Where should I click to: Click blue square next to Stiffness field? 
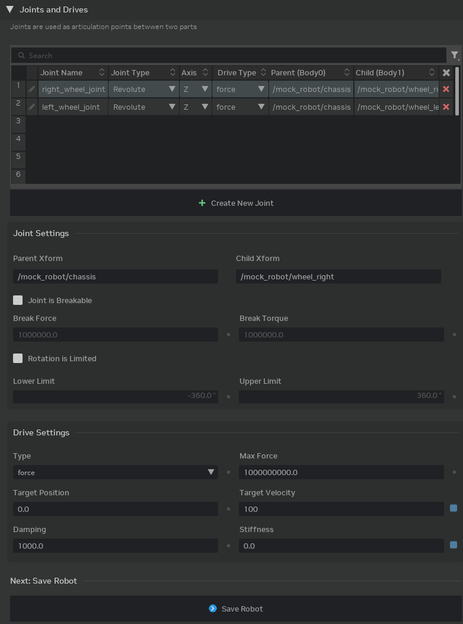(454, 545)
